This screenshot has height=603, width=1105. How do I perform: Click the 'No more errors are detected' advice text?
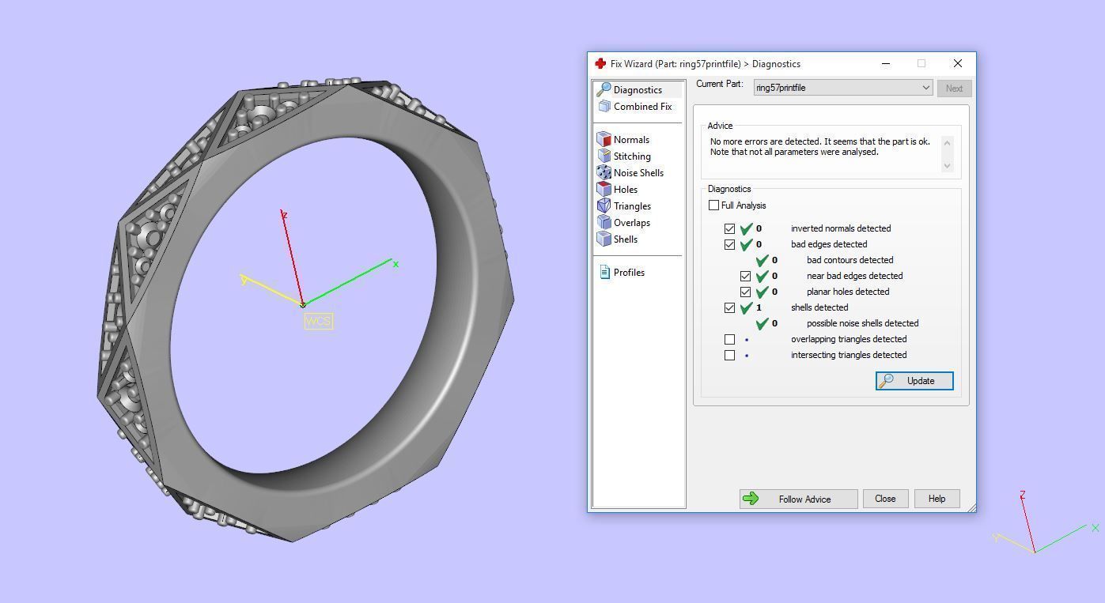click(819, 147)
